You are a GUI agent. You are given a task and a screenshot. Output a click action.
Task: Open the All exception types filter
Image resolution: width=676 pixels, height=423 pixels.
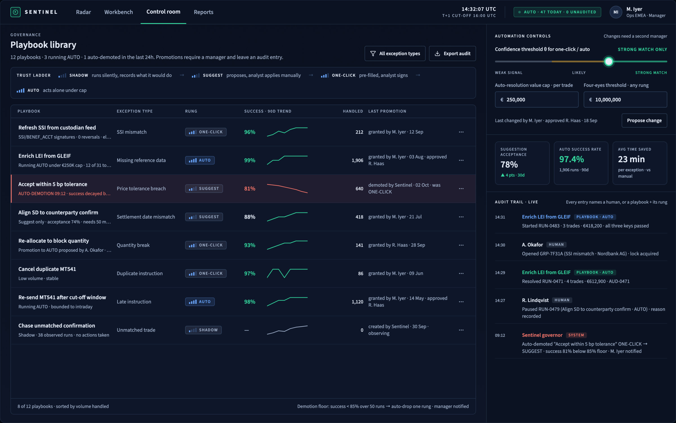(395, 54)
